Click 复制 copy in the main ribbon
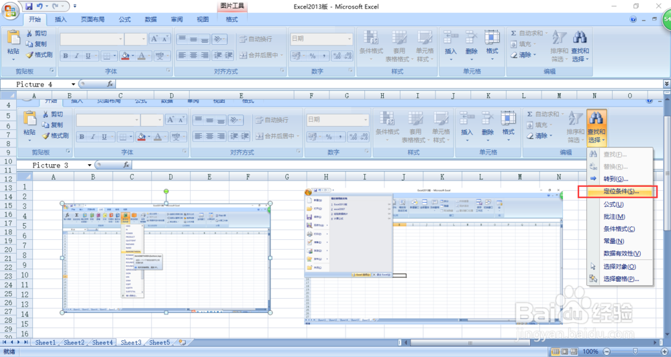Image resolution: width=671 pixels, height=357 pixels. click(36, 44)
